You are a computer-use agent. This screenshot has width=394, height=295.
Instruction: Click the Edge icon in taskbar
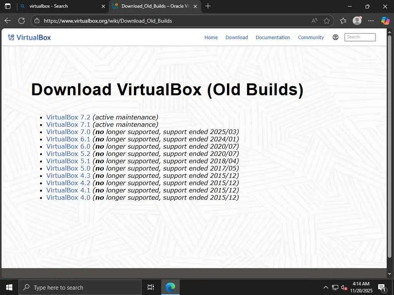point(170,287)
